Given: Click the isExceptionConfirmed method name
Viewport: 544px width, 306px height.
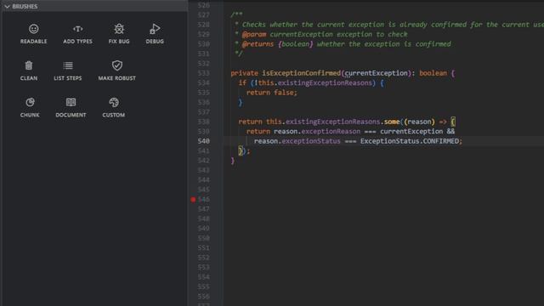Looking at the screenshot, I should 301,73.
